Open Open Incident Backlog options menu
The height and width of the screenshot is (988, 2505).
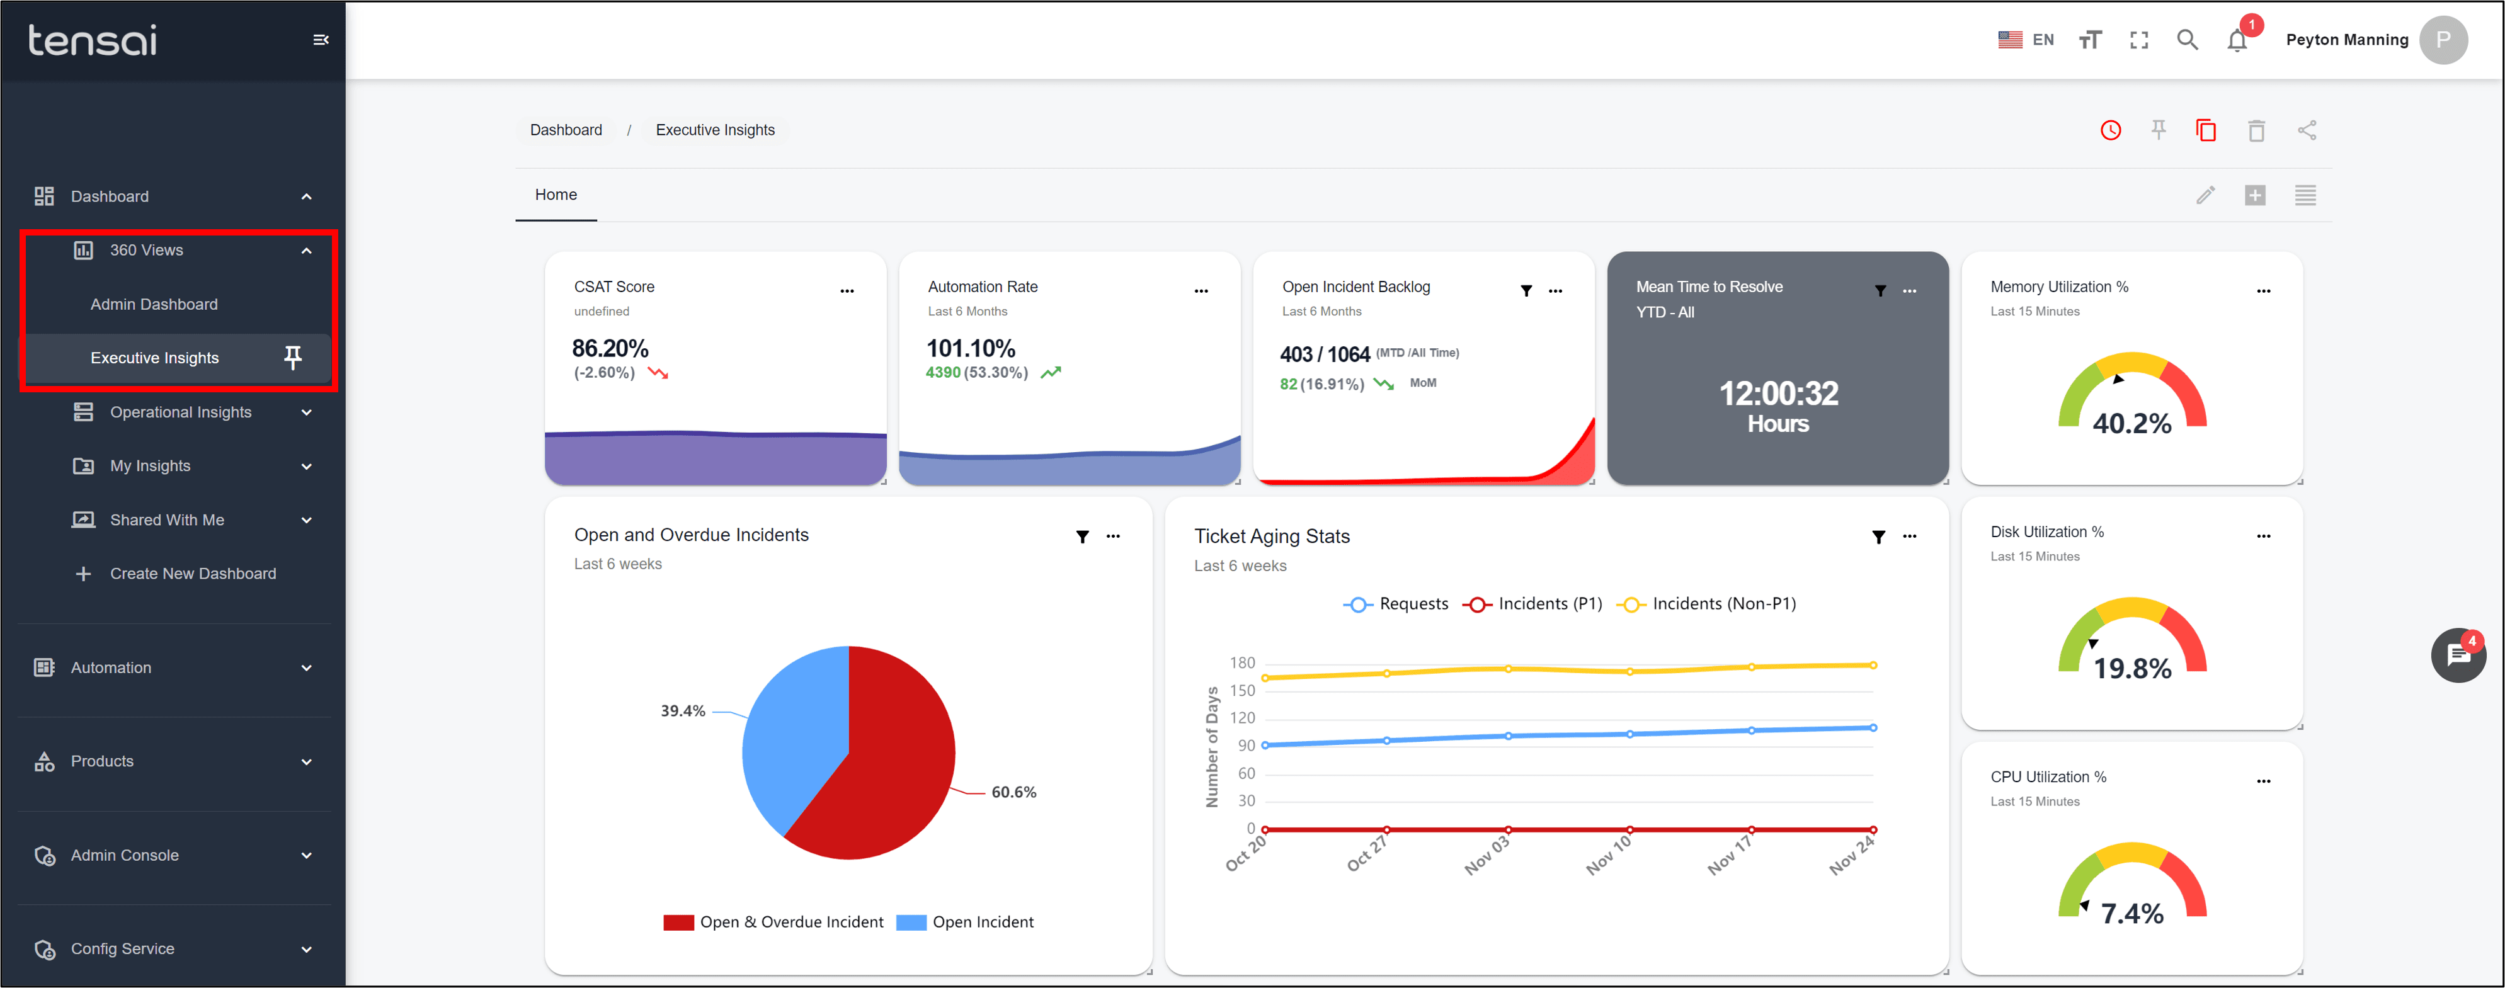[x=1555, y=291]
